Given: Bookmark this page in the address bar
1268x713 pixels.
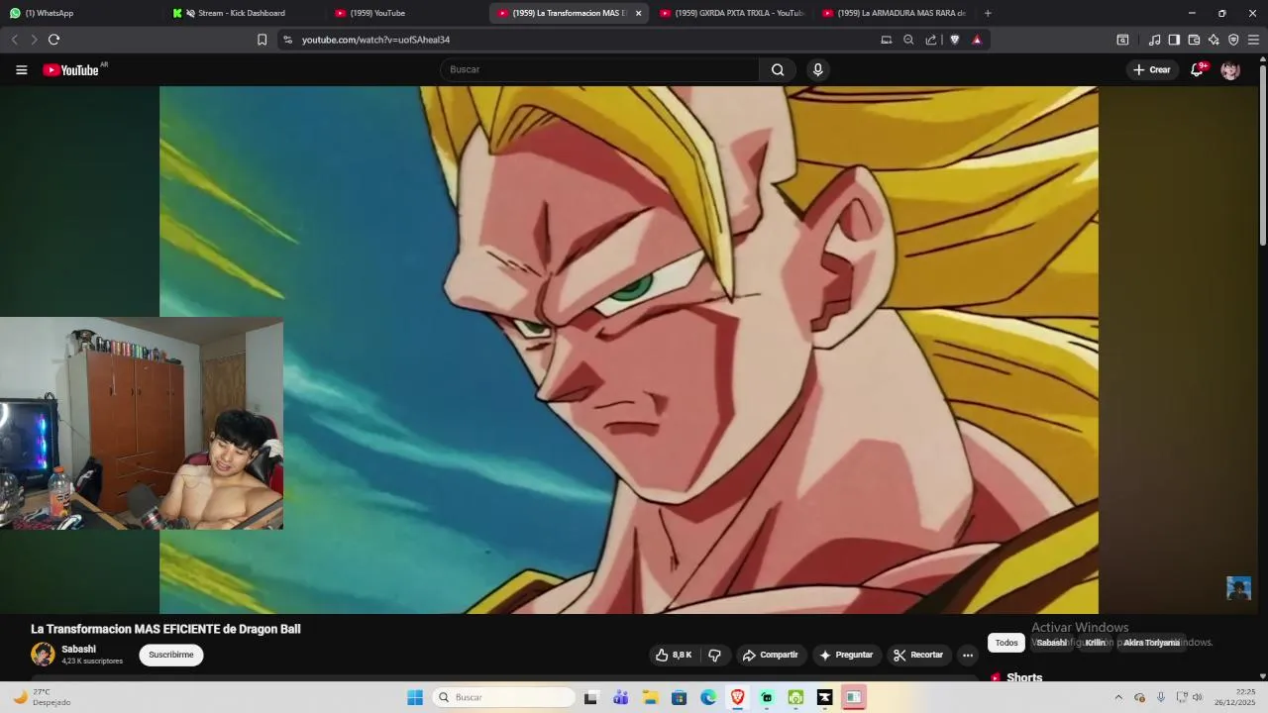Looking at the screenshot, I should click(262, 40).
